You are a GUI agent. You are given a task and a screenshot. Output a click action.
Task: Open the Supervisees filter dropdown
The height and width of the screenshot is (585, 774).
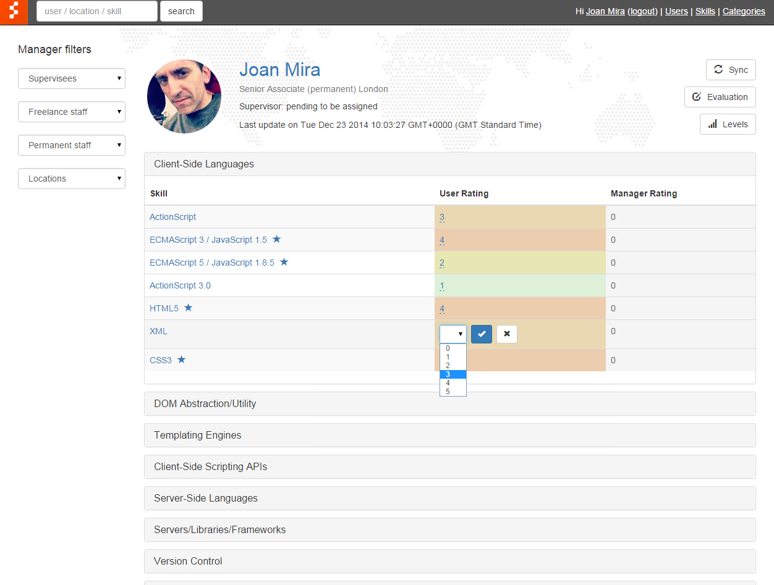[72, 78]
